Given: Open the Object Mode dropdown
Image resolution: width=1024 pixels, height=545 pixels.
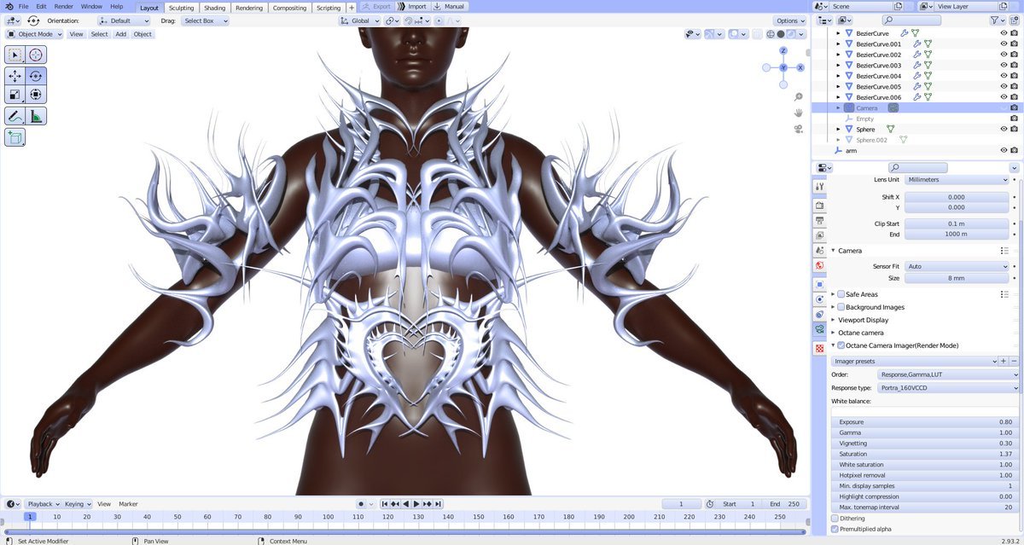Looking at the screenshot, I should click(x=34, y=34).
